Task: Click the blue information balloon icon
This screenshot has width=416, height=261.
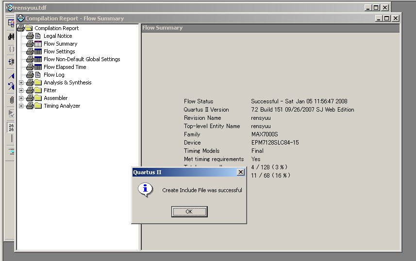Action: (145, 190)
